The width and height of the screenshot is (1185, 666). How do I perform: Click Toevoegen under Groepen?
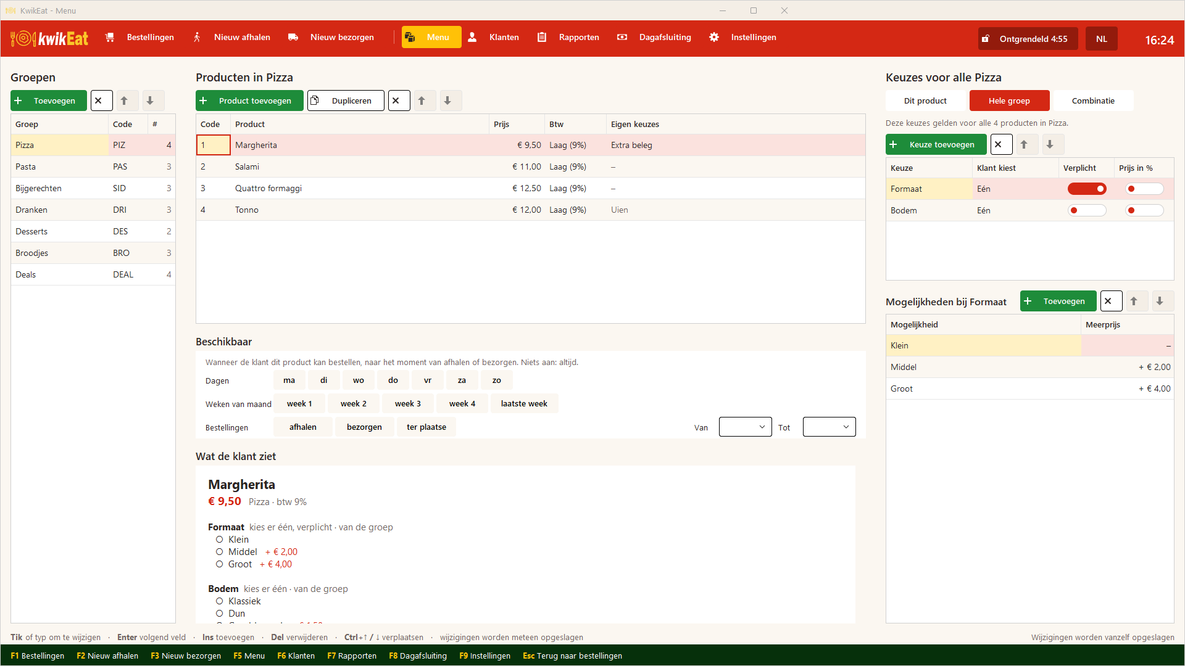[49, 101]
